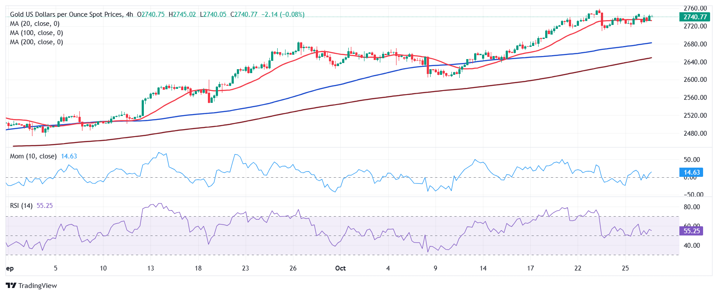Select the MA (200, close, 0) legend
The width and height of the screenshot is (718, 295).
coord(36,42)
